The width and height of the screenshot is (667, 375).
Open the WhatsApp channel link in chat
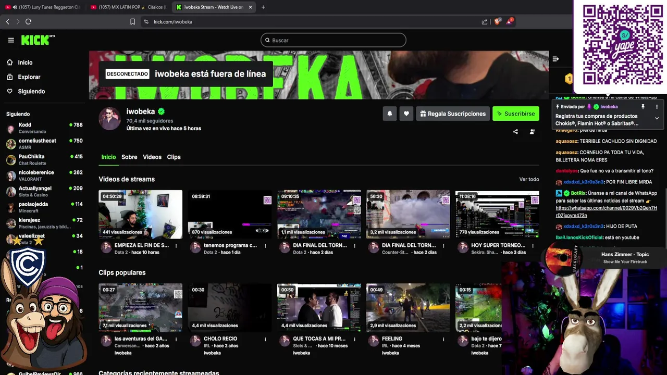click(x=606, y=211)
